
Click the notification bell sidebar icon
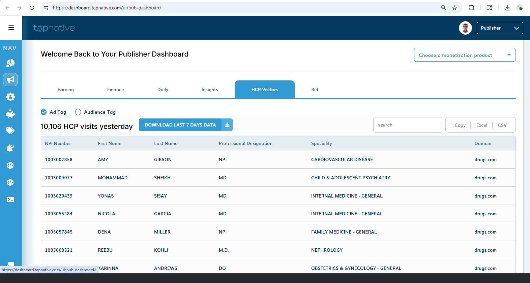click(x=10, y=148)
